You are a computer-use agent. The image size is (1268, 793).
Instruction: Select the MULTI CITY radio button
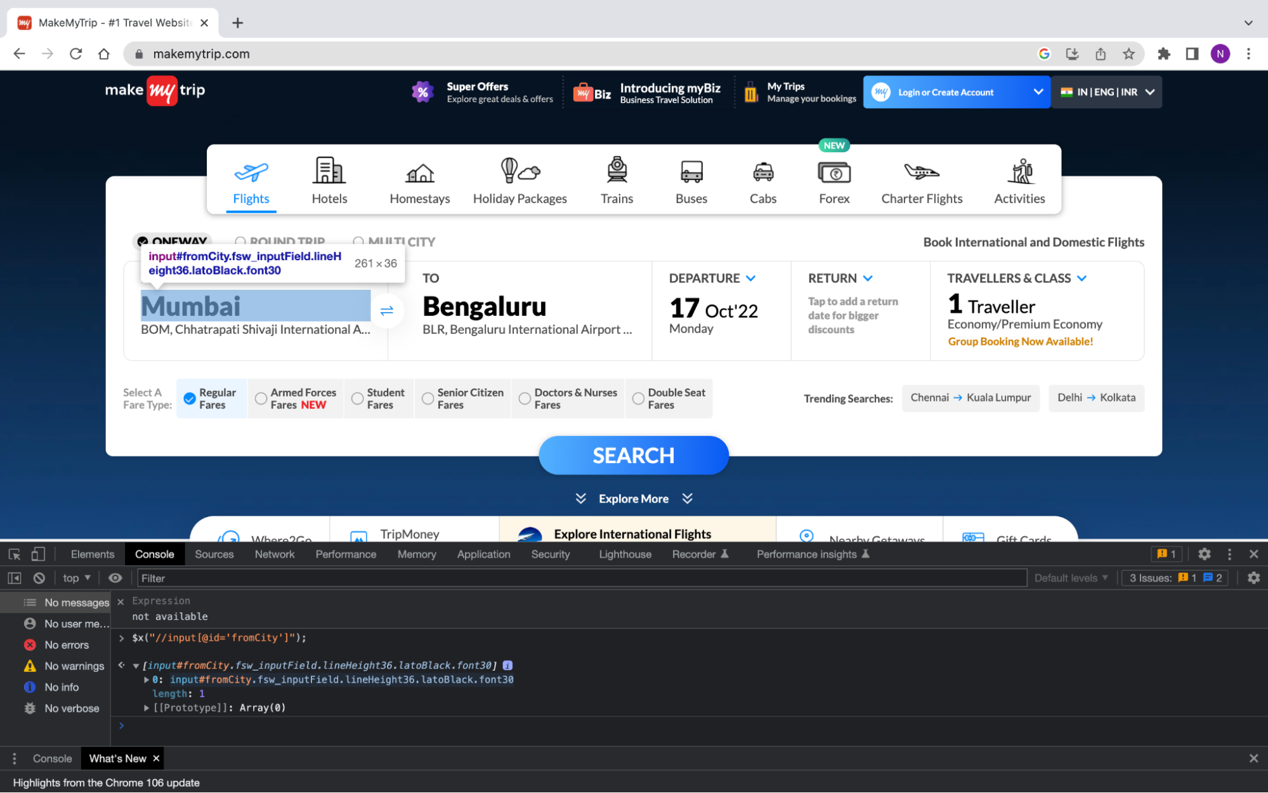pyautogui.click(x=358, y=241)
